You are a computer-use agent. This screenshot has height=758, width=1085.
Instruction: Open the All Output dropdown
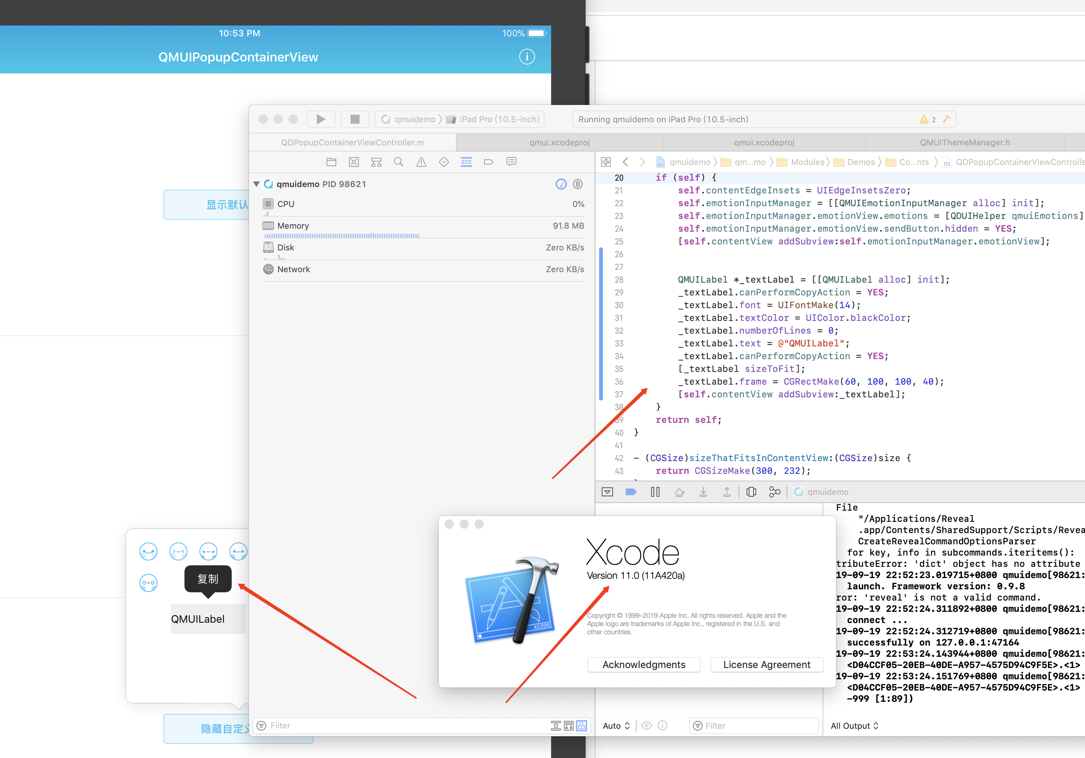pos(854,725)
